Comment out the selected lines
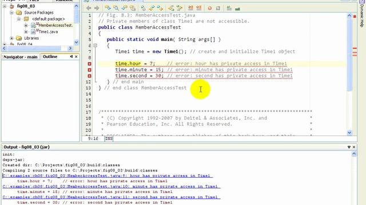 pos(229,9)
